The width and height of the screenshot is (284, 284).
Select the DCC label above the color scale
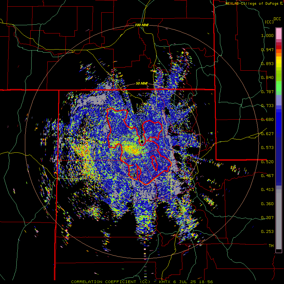pyautogui.click(x=277, y=19)
